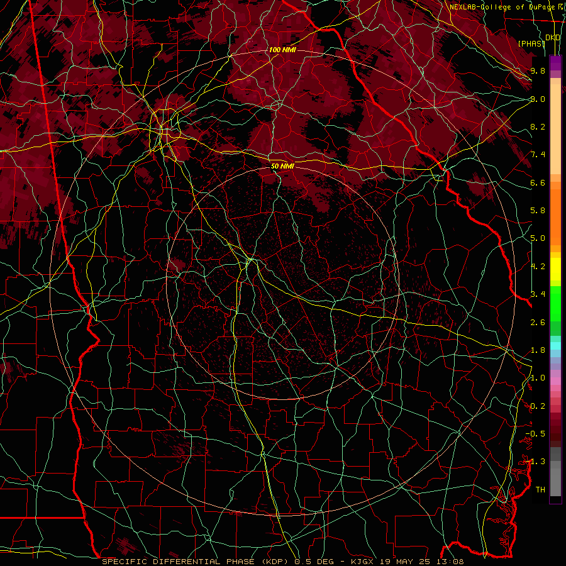Click the 0.5 DEG elevation text
Image resolution: width=566 pixels, height=566 pixels.
point(313,562)
